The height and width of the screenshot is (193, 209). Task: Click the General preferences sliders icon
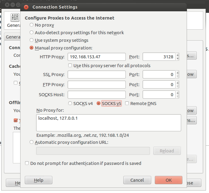(15, 18)
